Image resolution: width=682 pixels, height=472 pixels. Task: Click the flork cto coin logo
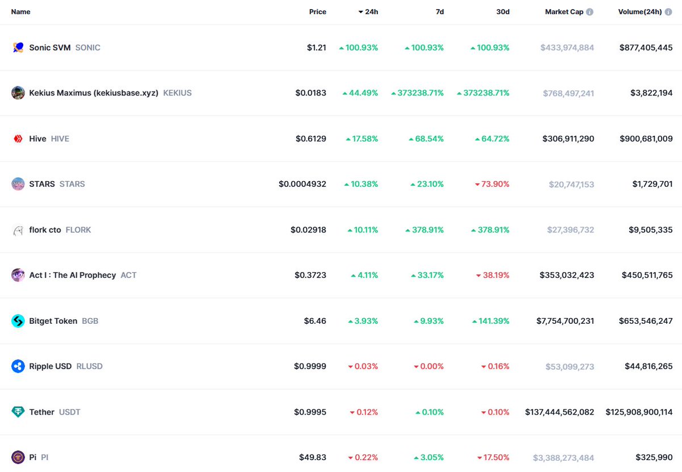point(18,230)
